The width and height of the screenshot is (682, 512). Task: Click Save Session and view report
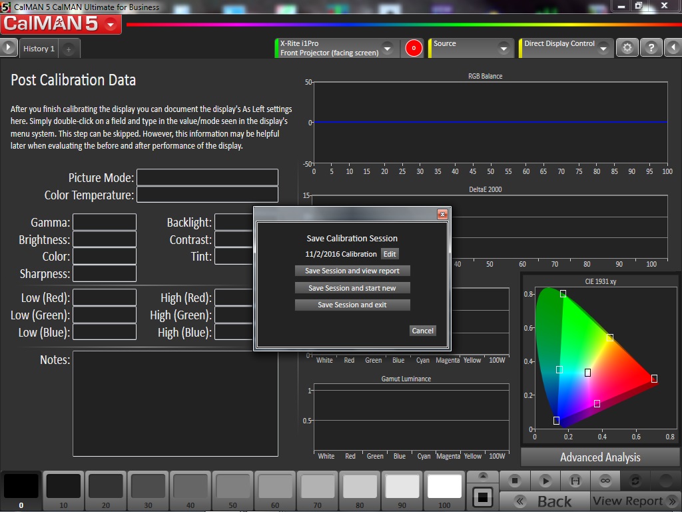point(352,271)
